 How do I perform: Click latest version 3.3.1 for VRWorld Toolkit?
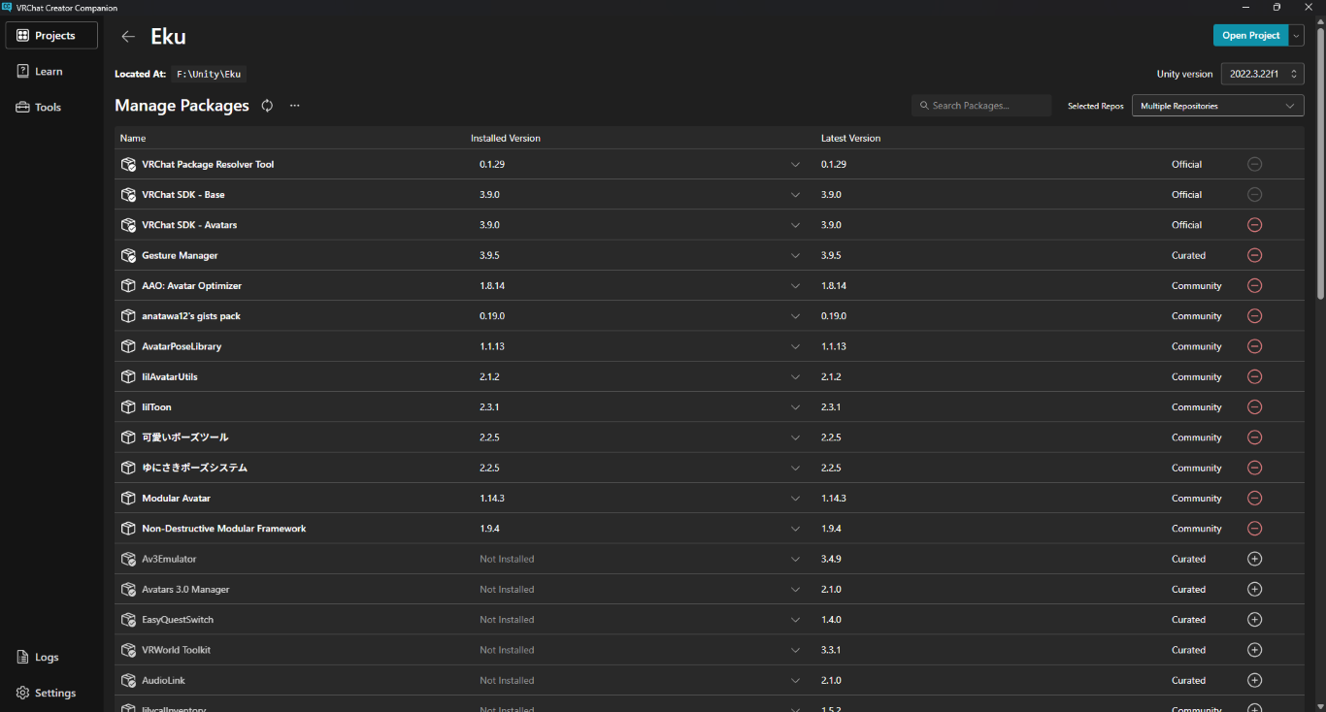tap(831, 650)
